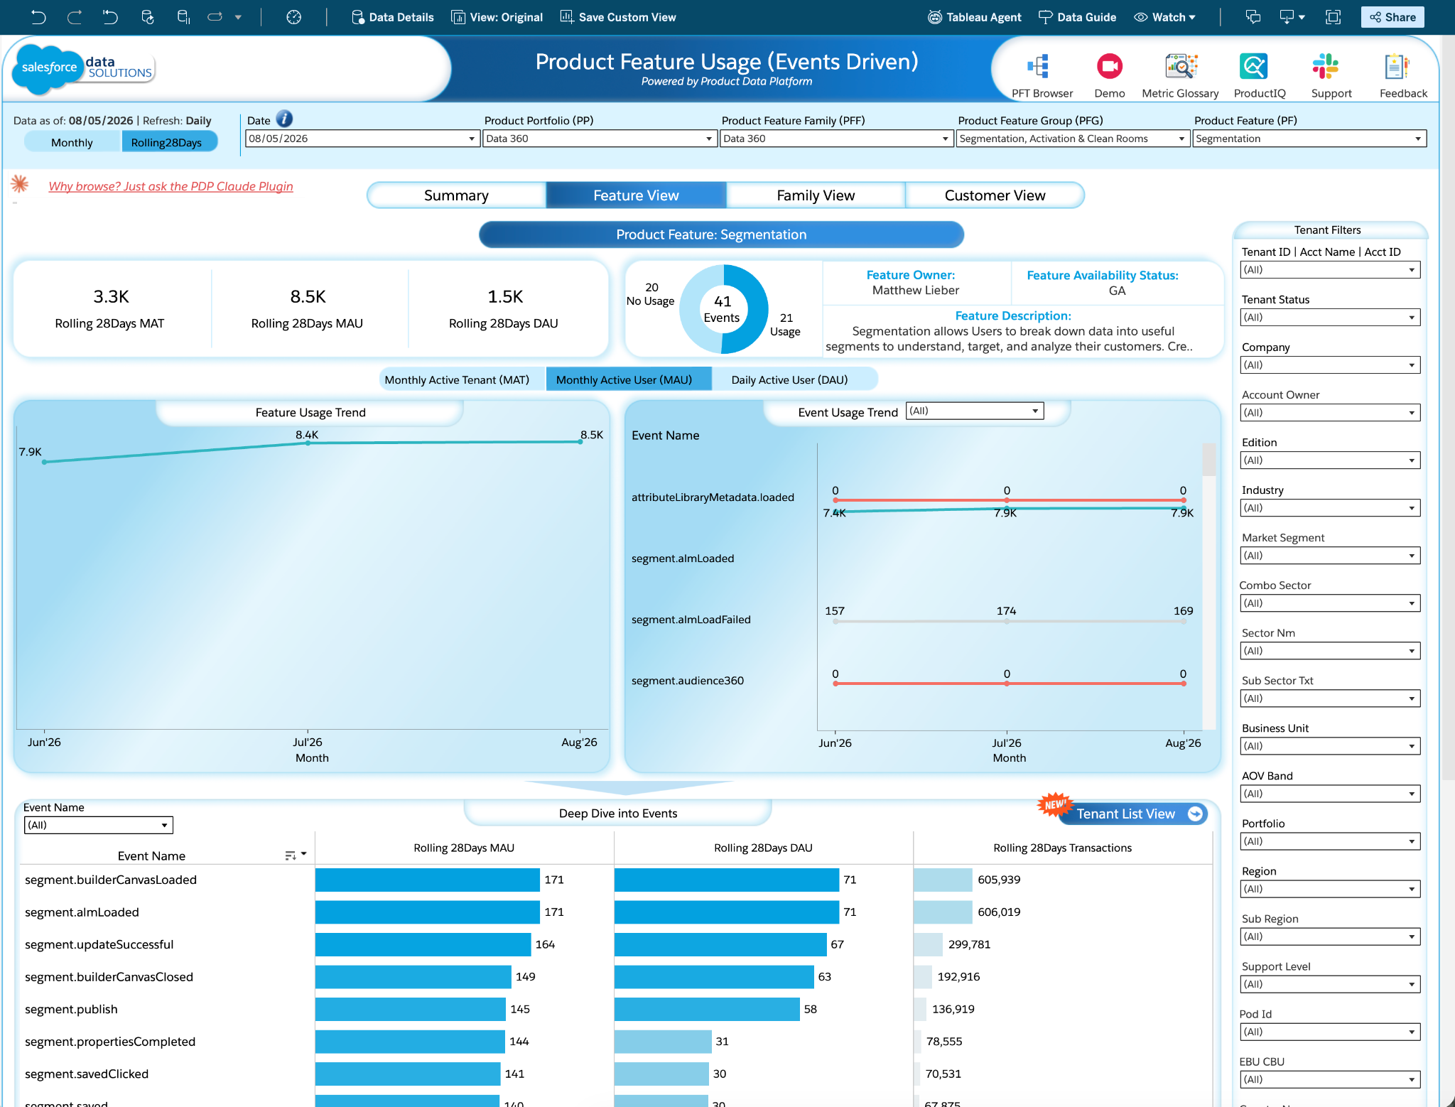This screenshot has width=1455, height=1107.
Task: Click the Feedback icon
Action: (x=1397, y=67)
